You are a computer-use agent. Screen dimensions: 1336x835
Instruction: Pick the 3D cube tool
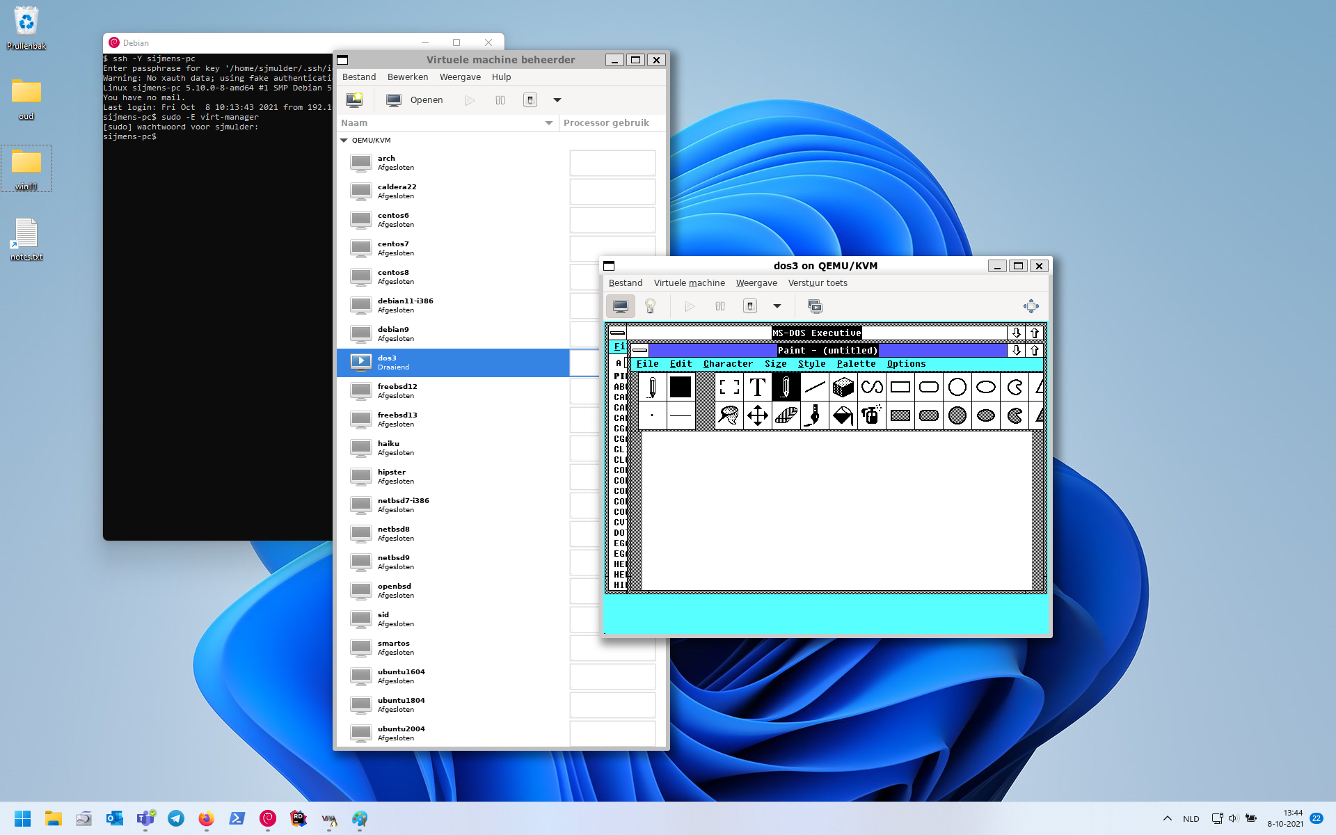point(843,387)
